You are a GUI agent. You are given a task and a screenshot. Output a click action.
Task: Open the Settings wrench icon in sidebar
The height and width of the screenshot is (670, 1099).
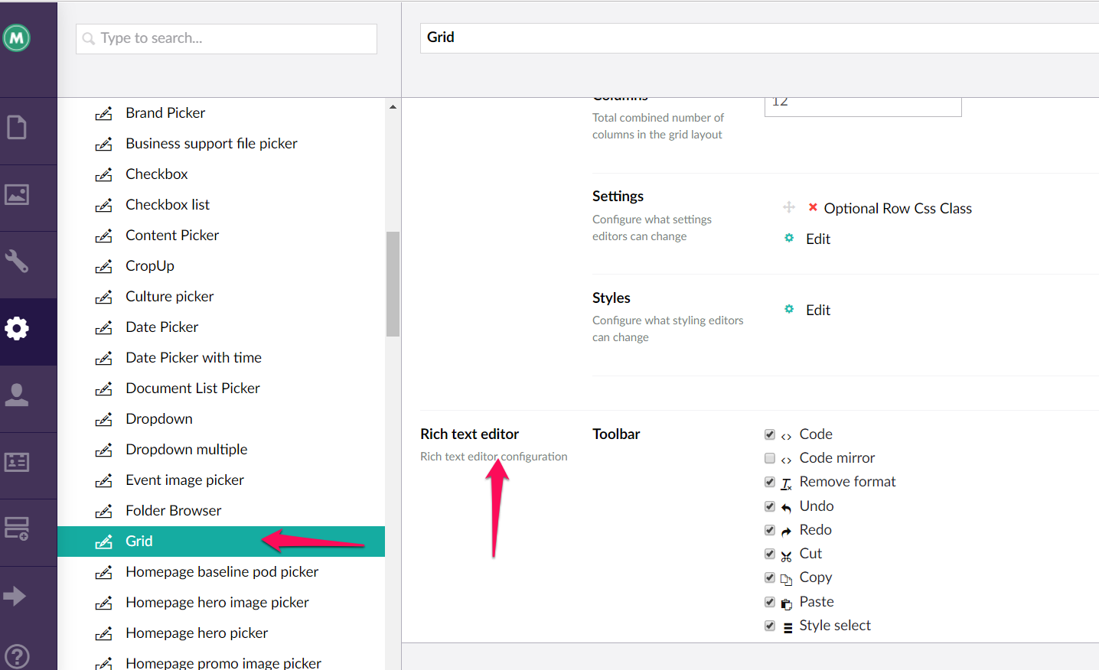tap(17, 261)
